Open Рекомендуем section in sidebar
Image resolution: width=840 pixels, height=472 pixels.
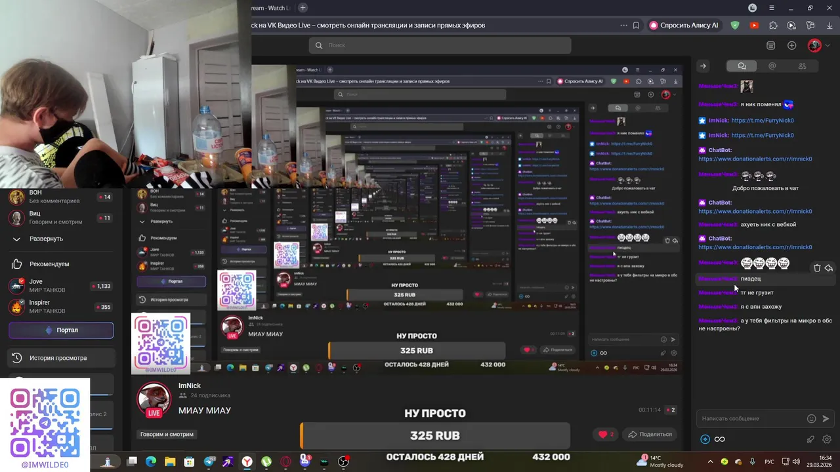[x=49, y=264]
